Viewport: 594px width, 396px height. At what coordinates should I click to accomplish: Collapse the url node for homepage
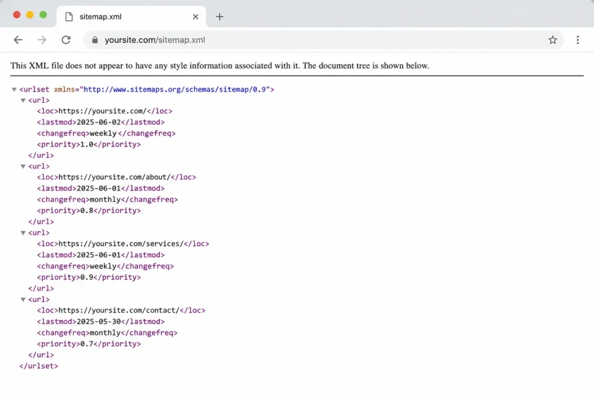[23, 100]
